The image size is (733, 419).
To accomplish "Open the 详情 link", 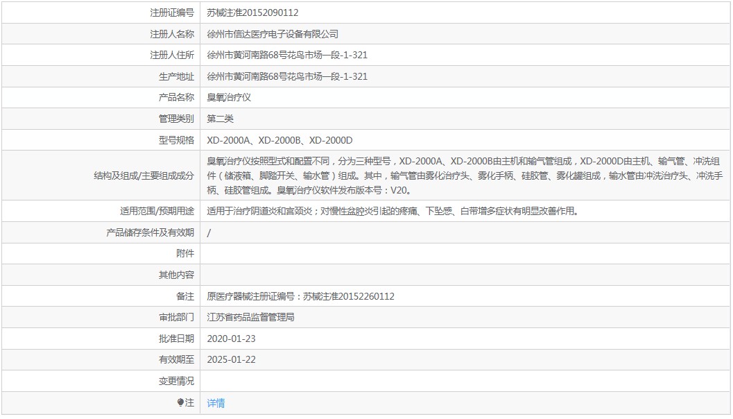I will tap(216, 403).
